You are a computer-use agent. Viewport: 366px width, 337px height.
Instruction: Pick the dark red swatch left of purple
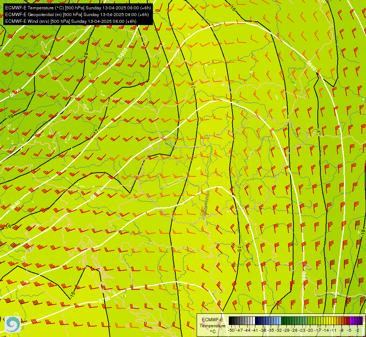tap(348, 321)
